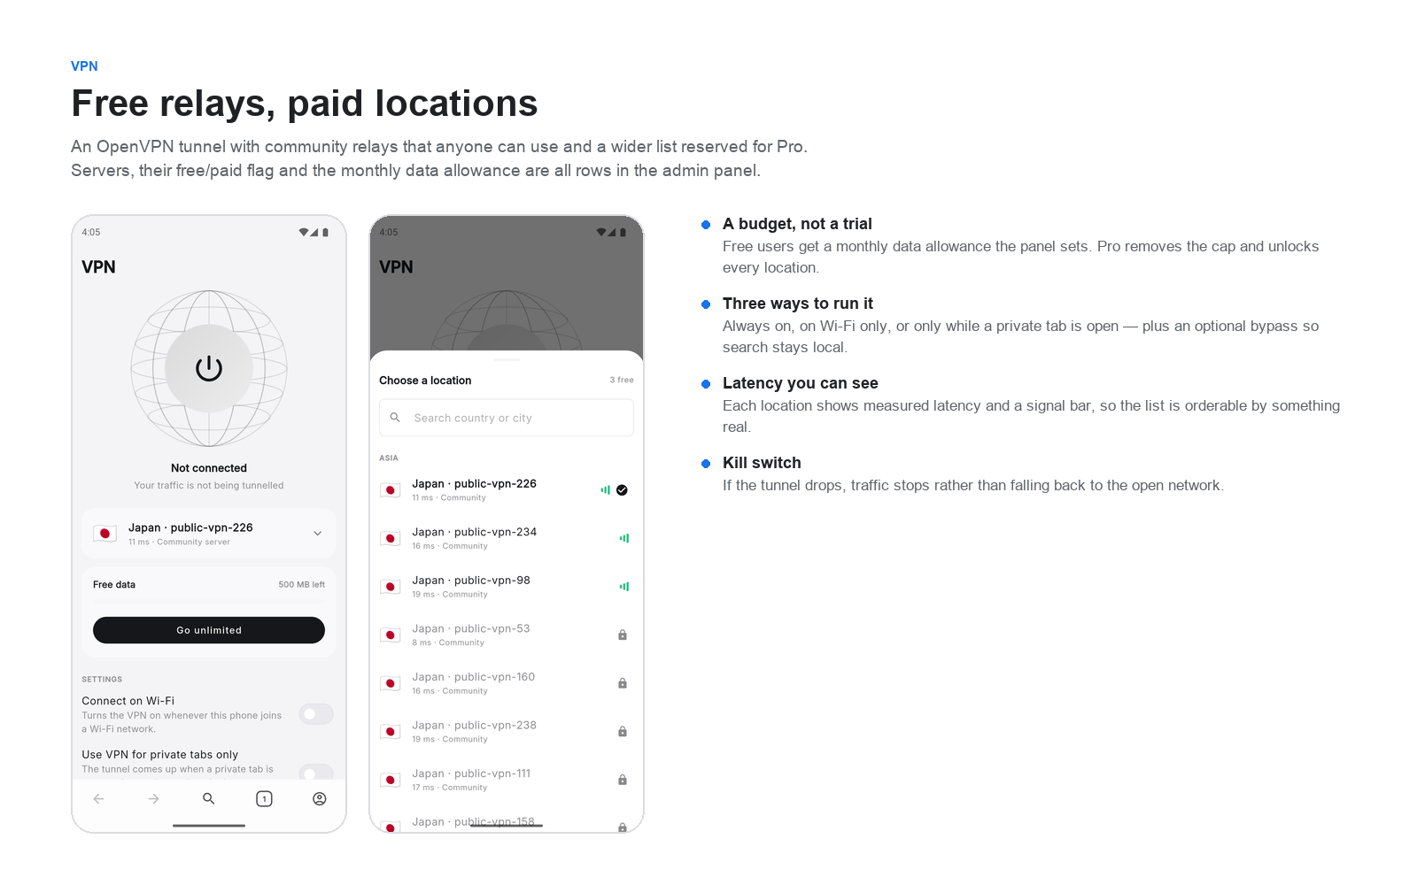Toggle the Connect on Wi-Fi switch
The width and height of the screenshot is (1417, 885).
(316, 714)
